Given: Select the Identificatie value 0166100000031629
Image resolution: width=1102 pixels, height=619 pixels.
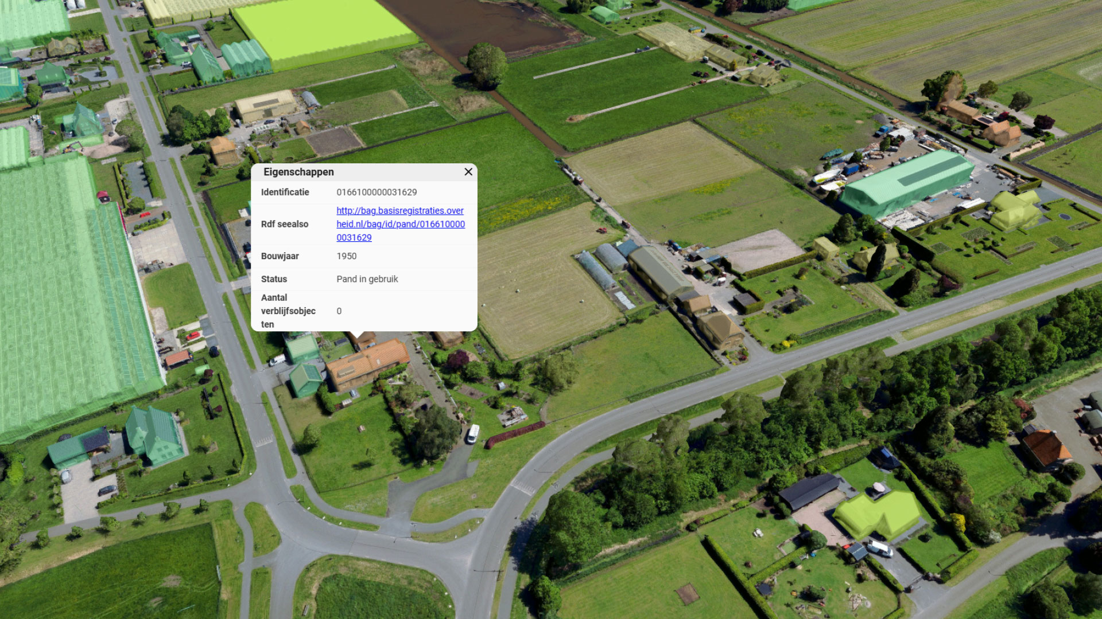Looking at the screenshot, I should [377, 192].
